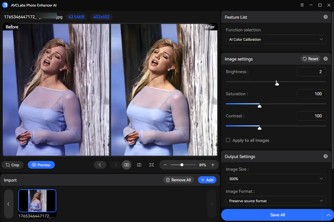Select side-by-side compare view icon
Viewport: 334px width, 222px height.
pyautogui.click(x=127, y=165)
